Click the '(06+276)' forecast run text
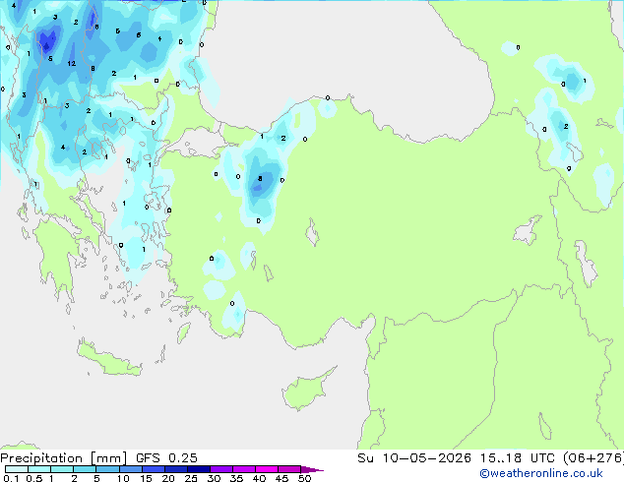This screenshot has height=482, width=624. (593, 458)
